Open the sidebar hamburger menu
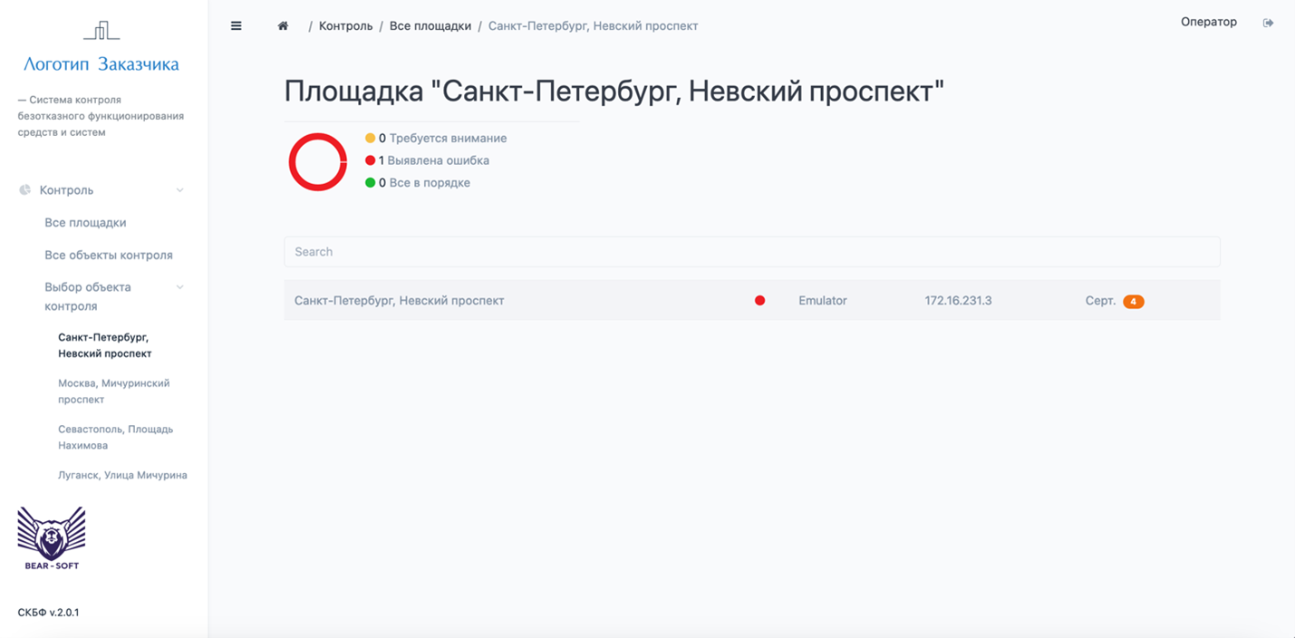The width and height of the screenshot is (1295, 638). (x=236, y=25)
